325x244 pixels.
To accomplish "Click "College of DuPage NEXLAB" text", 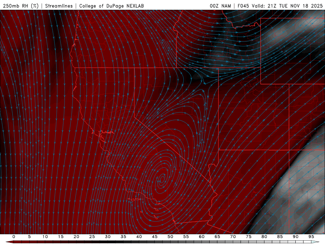I will (x=111, y=6).
